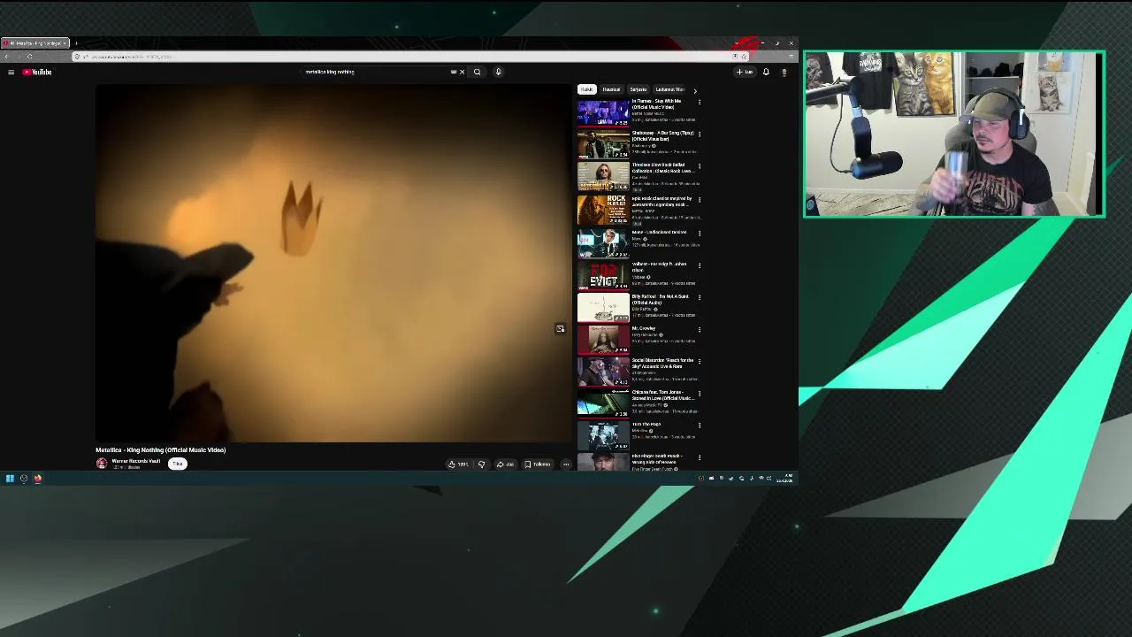Open YouTube notifications bell

(766, 72)
